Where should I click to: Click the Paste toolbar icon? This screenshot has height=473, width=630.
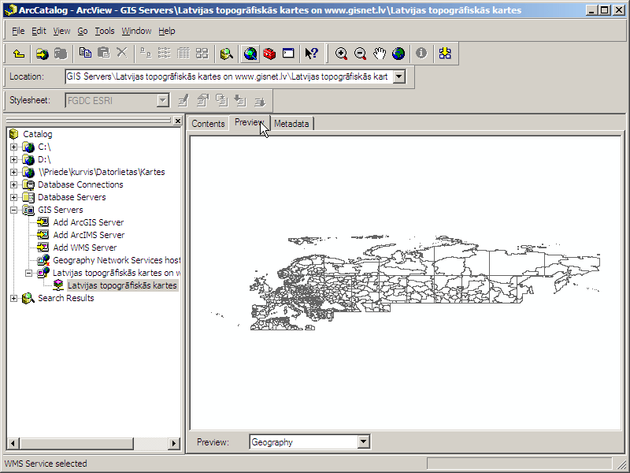point(104,53)
